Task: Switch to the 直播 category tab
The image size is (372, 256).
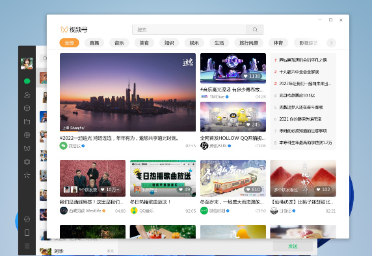Action: coord(94,43)
